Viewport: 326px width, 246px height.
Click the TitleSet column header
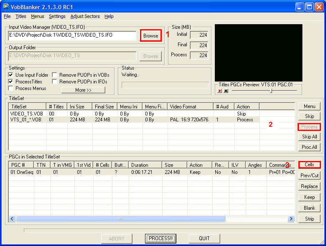(28, 107)
